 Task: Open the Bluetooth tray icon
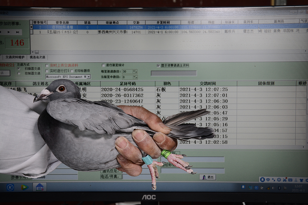tap(279, 188)
